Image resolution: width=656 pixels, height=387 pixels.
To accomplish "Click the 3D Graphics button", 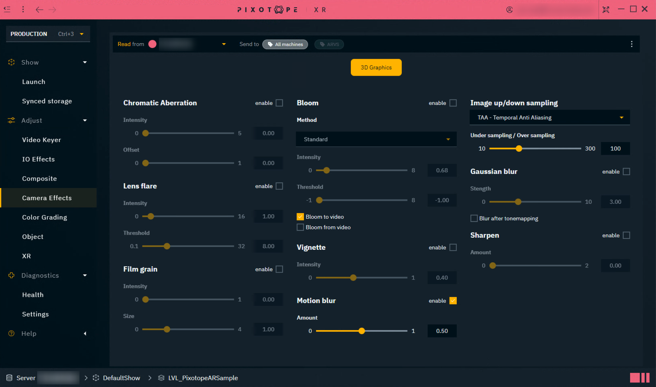I will [376, 67].
